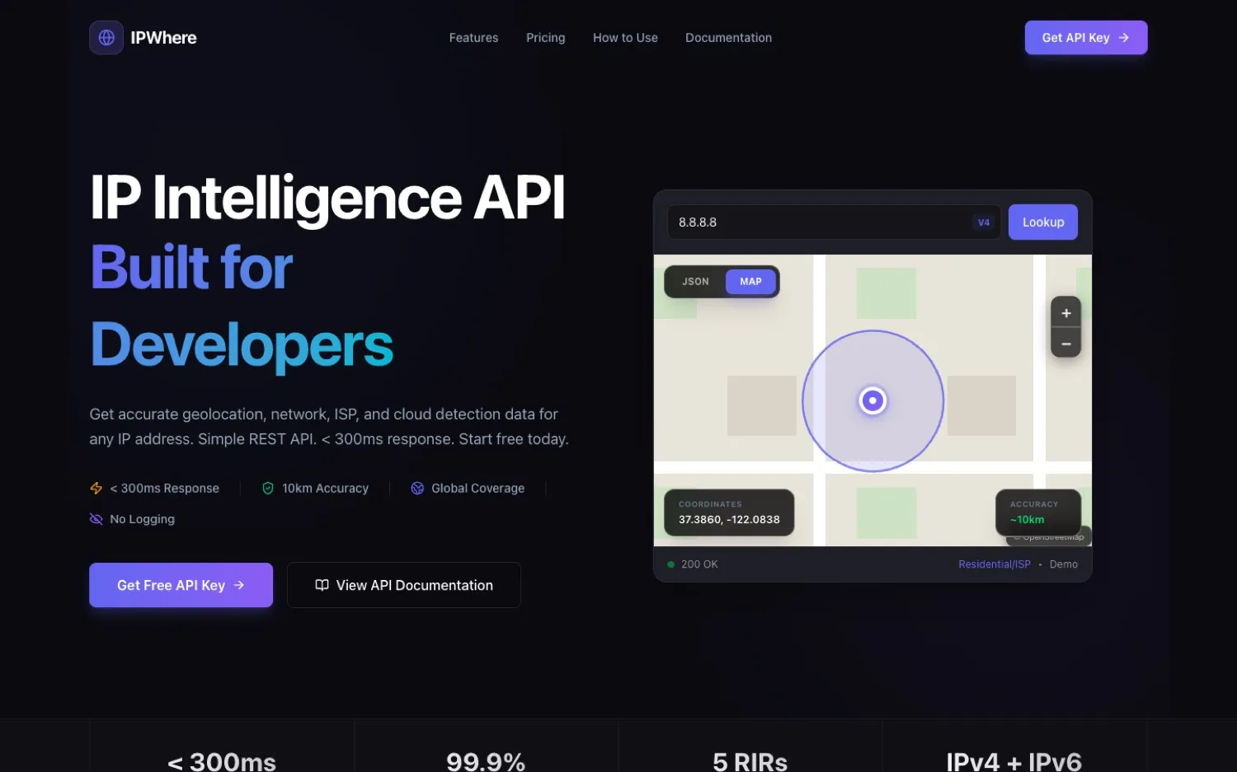Click the crossed-eye icon beside No Logging
The image size is (1237, 772).
pyautogui.click(x=96, y=519)
